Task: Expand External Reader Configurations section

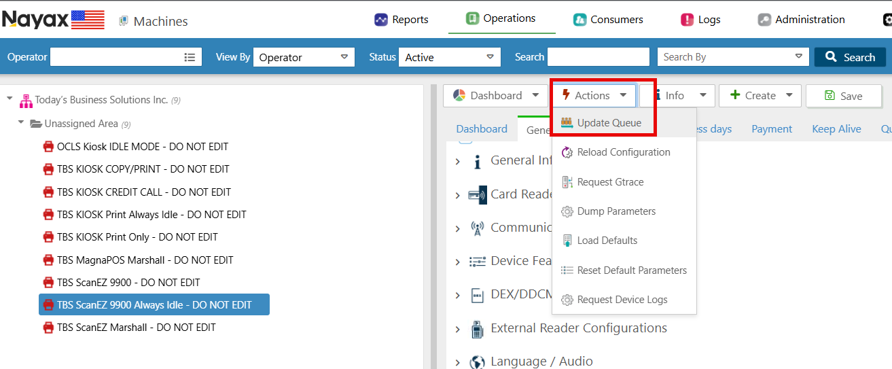Action: [458, 329]
